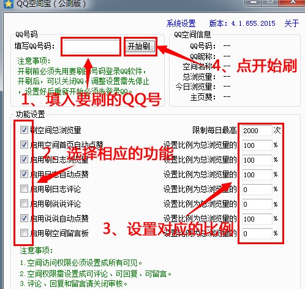Screen dimensions: 305x289
Task: Maximize the QQ空间宝 window
Action: (x=270, y=2)
